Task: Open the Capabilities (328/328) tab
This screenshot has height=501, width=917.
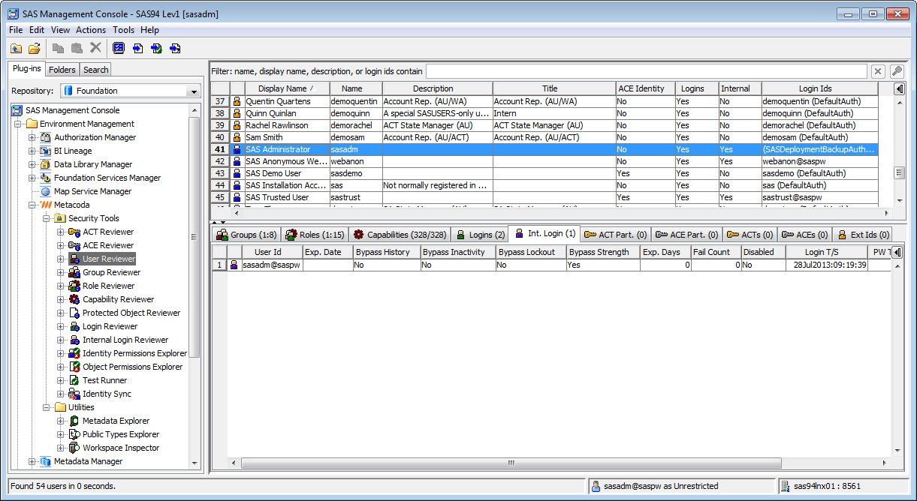Action: tap(400, 235)
